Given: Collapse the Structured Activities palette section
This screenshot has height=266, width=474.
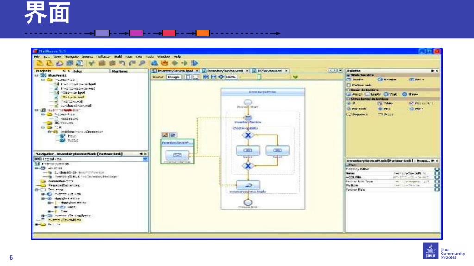Looking at the screenshot, I should 348,99.
